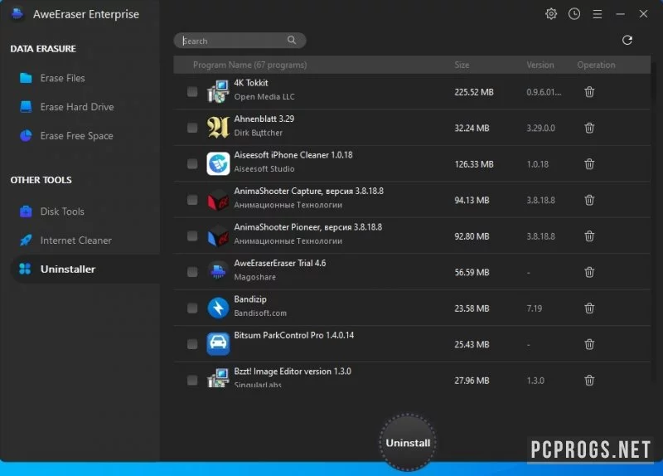Click the Bzzt! Image Editor program icon
The height and width of the screenshot is (476, 663).
(x=218, y=378)
